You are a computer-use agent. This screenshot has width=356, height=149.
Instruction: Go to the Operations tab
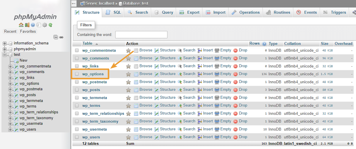tap(246, 13)
